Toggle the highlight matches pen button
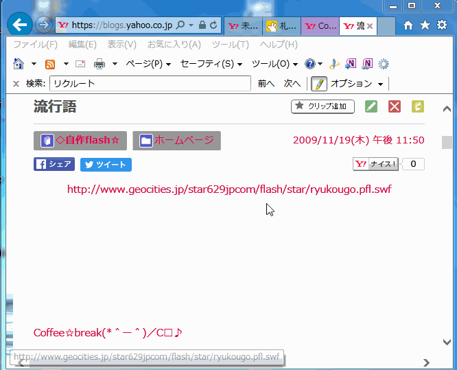The width and height of the screenshot is (457, 370). click(x=319, y=84)
